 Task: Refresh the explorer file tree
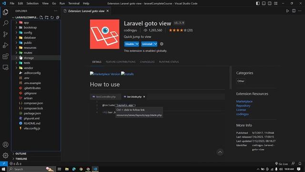coord(52,17)
